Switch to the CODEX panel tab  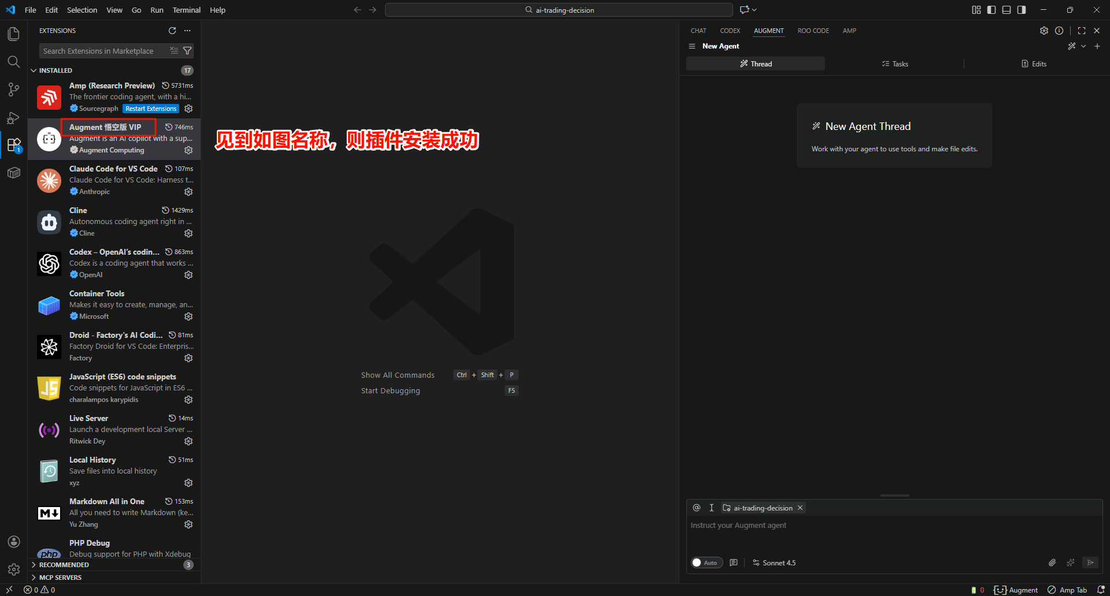point(730,31)
